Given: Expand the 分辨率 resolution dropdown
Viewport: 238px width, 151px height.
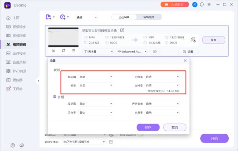Looking at the screenshot, I should [162, 76].
